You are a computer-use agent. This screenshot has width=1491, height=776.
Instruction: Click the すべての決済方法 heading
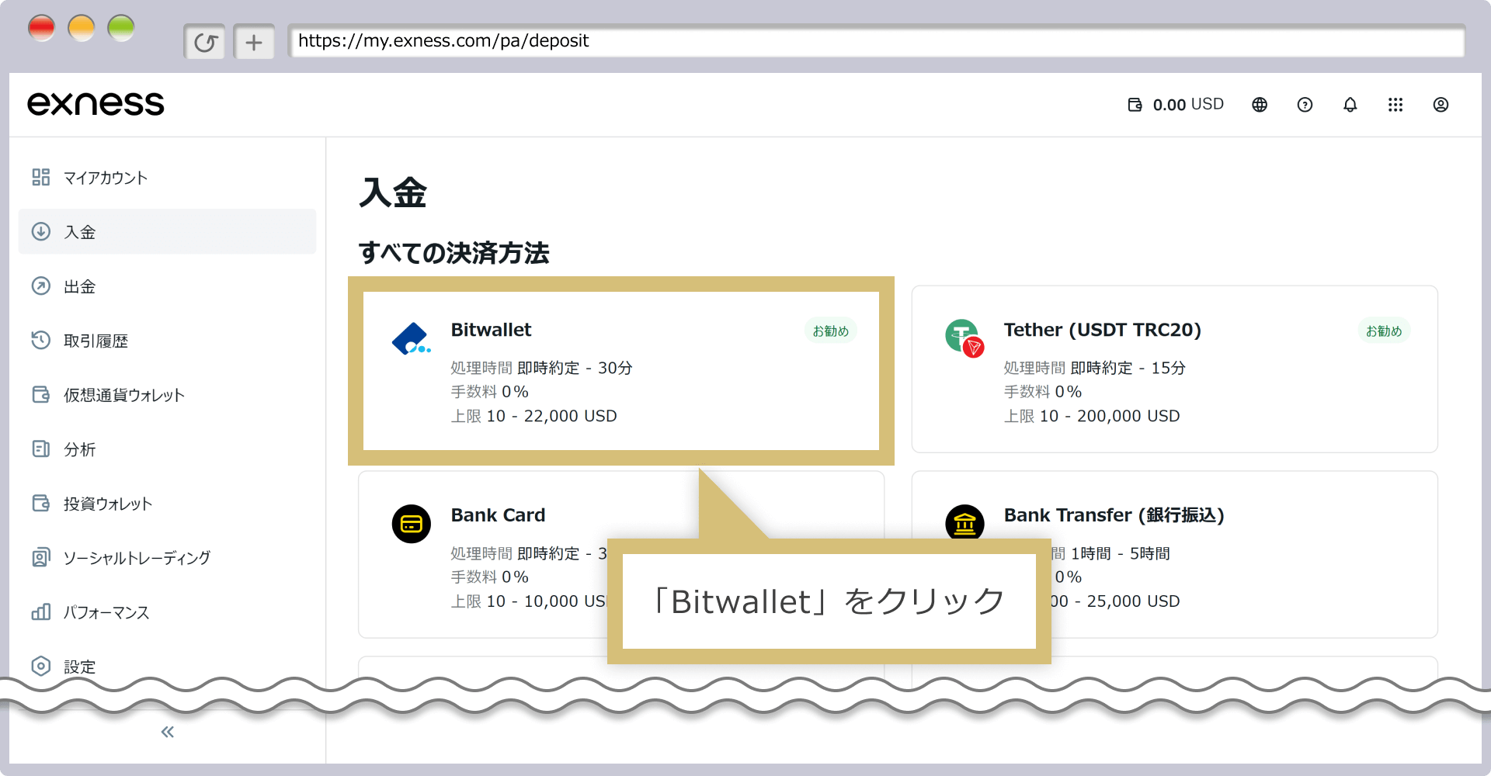click(x=454, y=253)
